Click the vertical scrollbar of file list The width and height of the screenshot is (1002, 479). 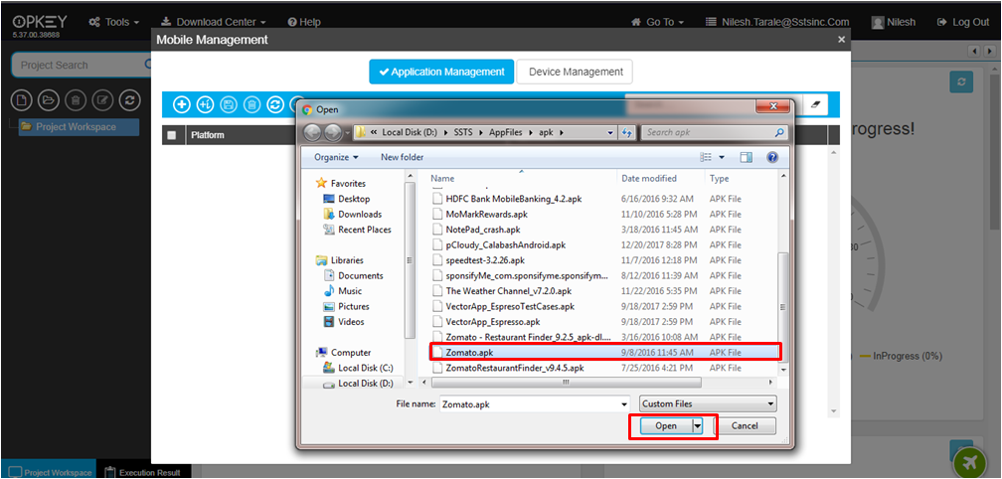click(782, 306)
